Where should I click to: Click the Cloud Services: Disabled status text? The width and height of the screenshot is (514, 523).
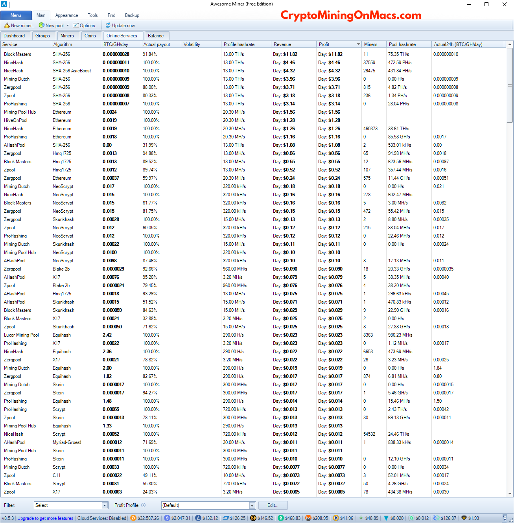102,518
